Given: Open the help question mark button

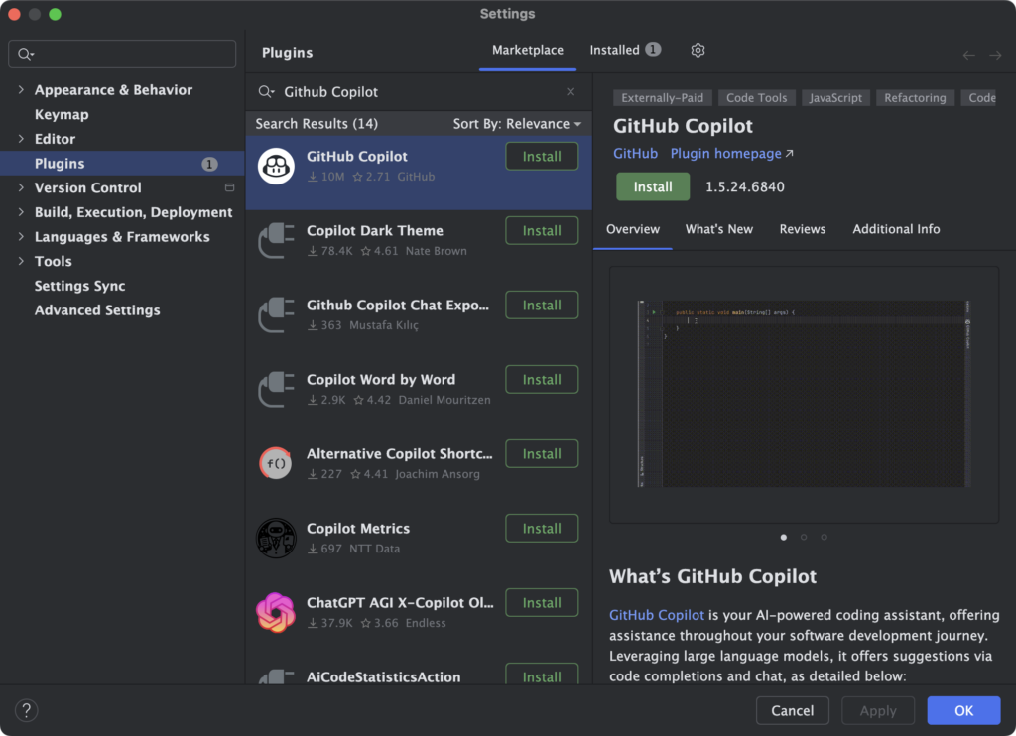Looking at the screenshot, I should pos(27,711).
